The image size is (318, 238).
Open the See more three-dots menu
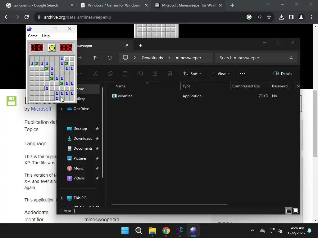click(242, 74)
